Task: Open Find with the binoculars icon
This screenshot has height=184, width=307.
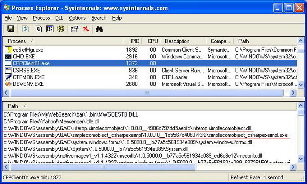Action: 99,29
